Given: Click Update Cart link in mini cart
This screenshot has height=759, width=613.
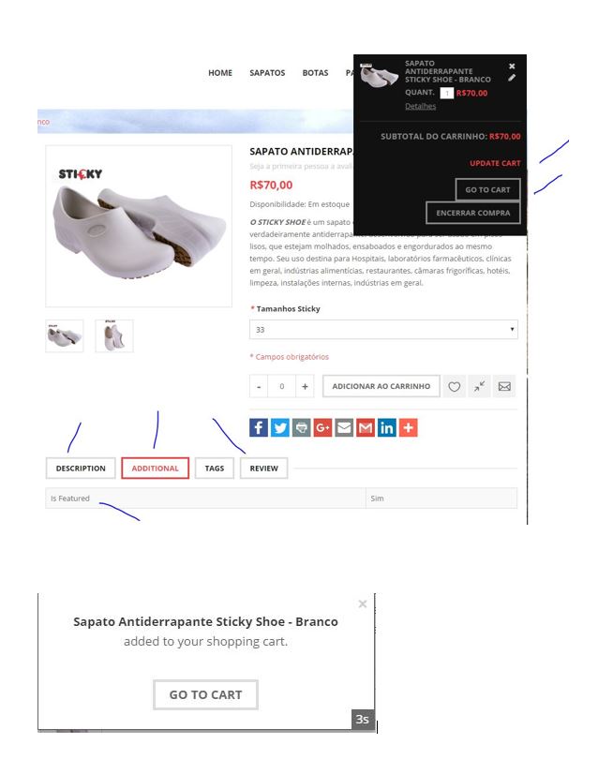Looking at the screenshot, I should click(495, 164).
